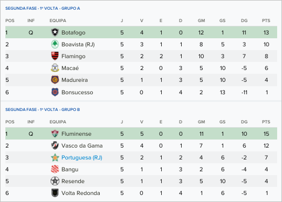Open Segunda Fase Grupo A heading link
282x202 pixels.
[43, 8]
